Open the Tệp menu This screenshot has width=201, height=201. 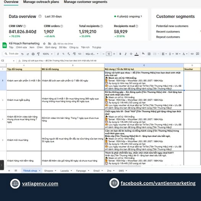point(11,47)
